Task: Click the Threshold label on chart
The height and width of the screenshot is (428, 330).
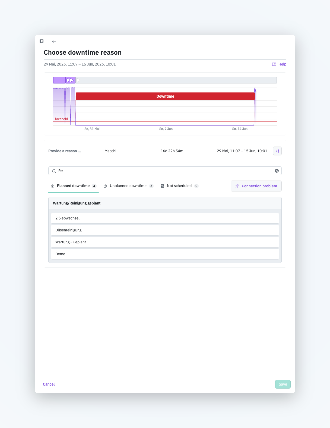Action: coord(61,119)
